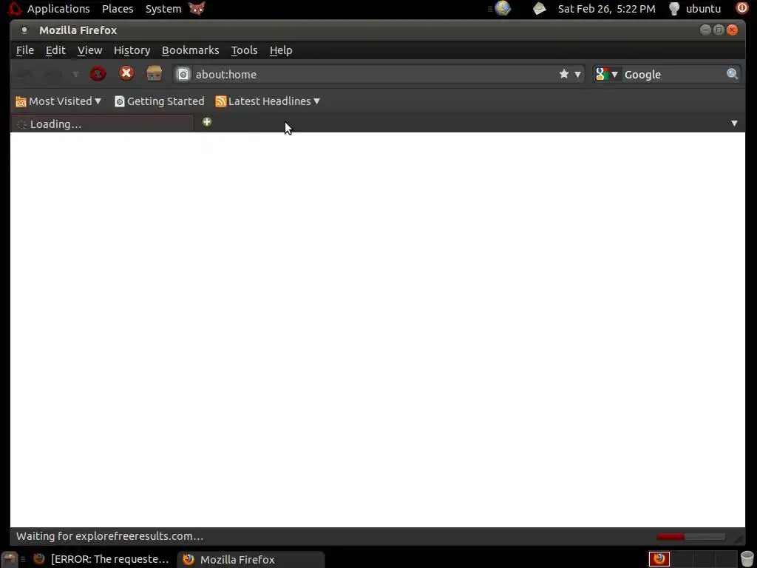This screenshot has height=568, width=757.
Task: Click the page loading progress bar
Action: click(691, 537)
